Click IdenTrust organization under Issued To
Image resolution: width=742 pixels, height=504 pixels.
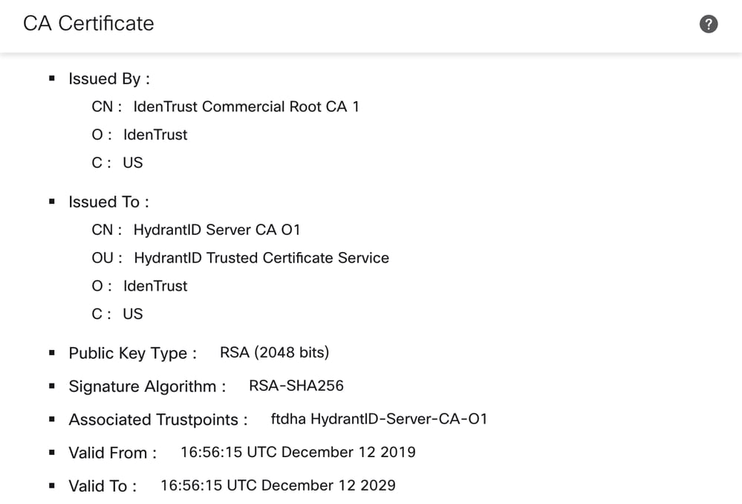coord(155,285)
